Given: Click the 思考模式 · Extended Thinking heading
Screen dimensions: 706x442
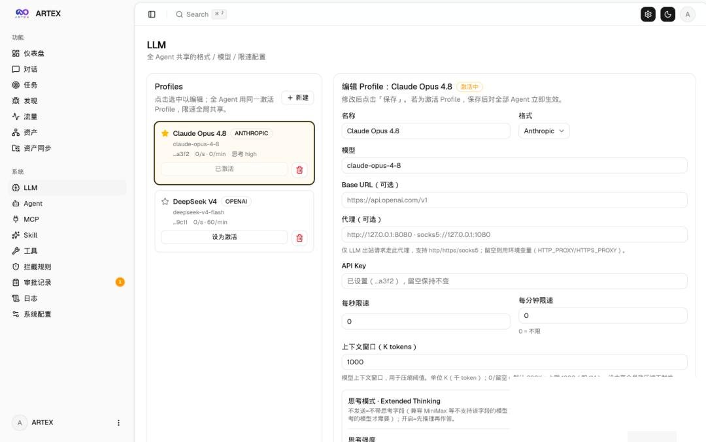Looking at the screenshot, I should (394, 401).
